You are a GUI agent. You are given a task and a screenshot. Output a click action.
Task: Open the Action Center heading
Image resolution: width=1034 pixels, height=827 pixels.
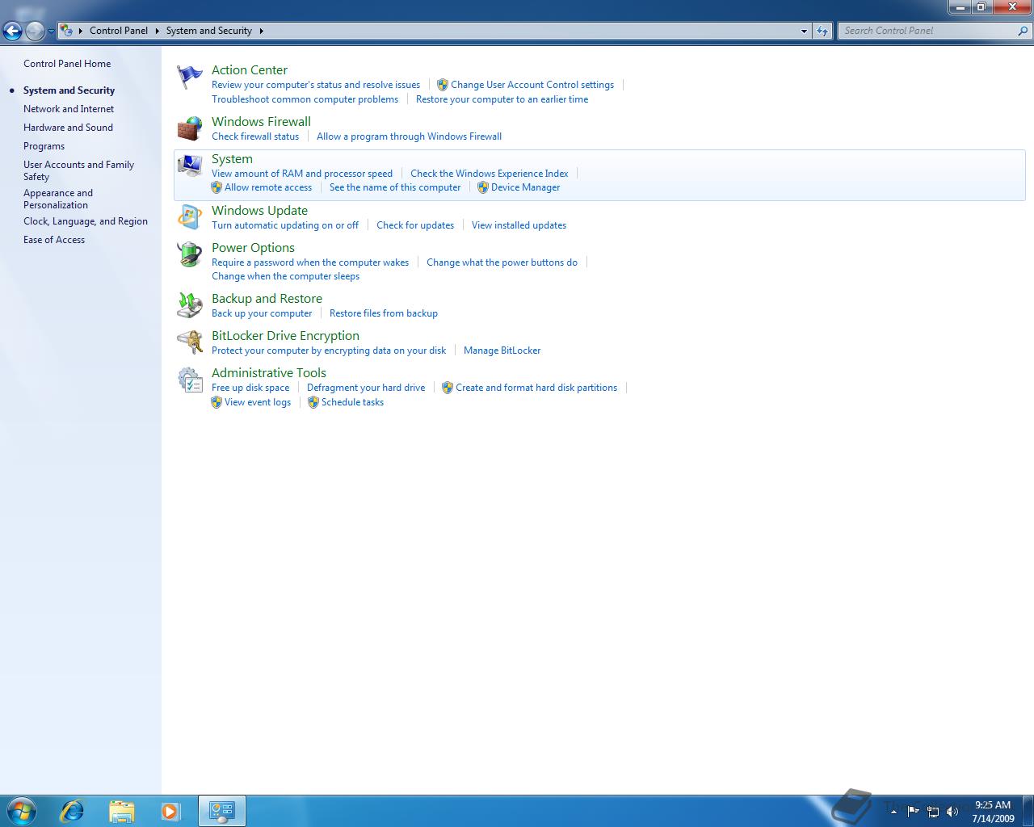(x=250, y=70)
